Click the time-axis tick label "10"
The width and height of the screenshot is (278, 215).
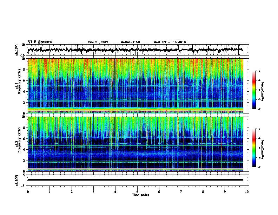pyautogui.click(x=247, y=191)
